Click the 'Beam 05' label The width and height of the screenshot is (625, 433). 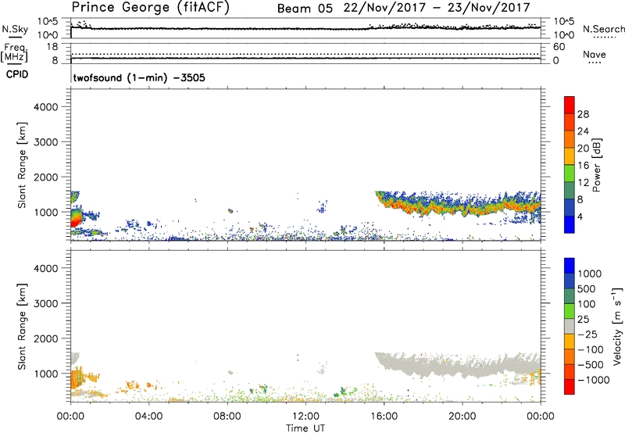click(305, 9)
